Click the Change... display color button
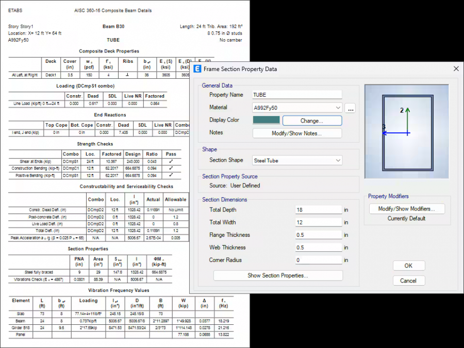Image resolution: width=464 pixels, height=348 pixels. 312,120
